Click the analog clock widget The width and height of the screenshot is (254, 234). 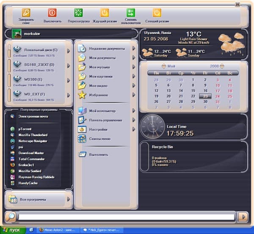pos(152,127)
